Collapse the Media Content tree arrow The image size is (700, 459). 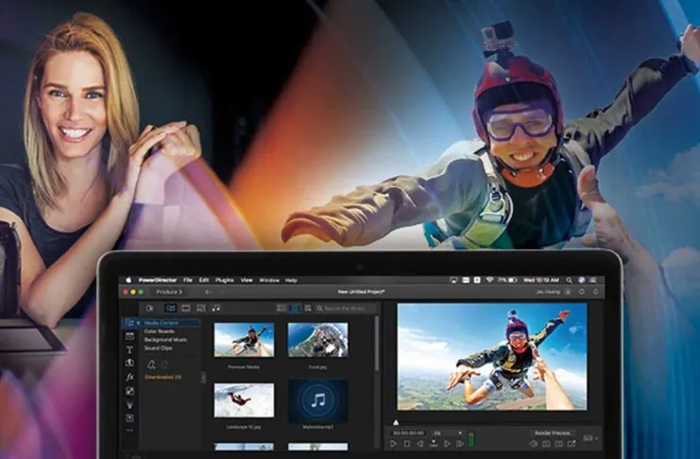point(140,323)
